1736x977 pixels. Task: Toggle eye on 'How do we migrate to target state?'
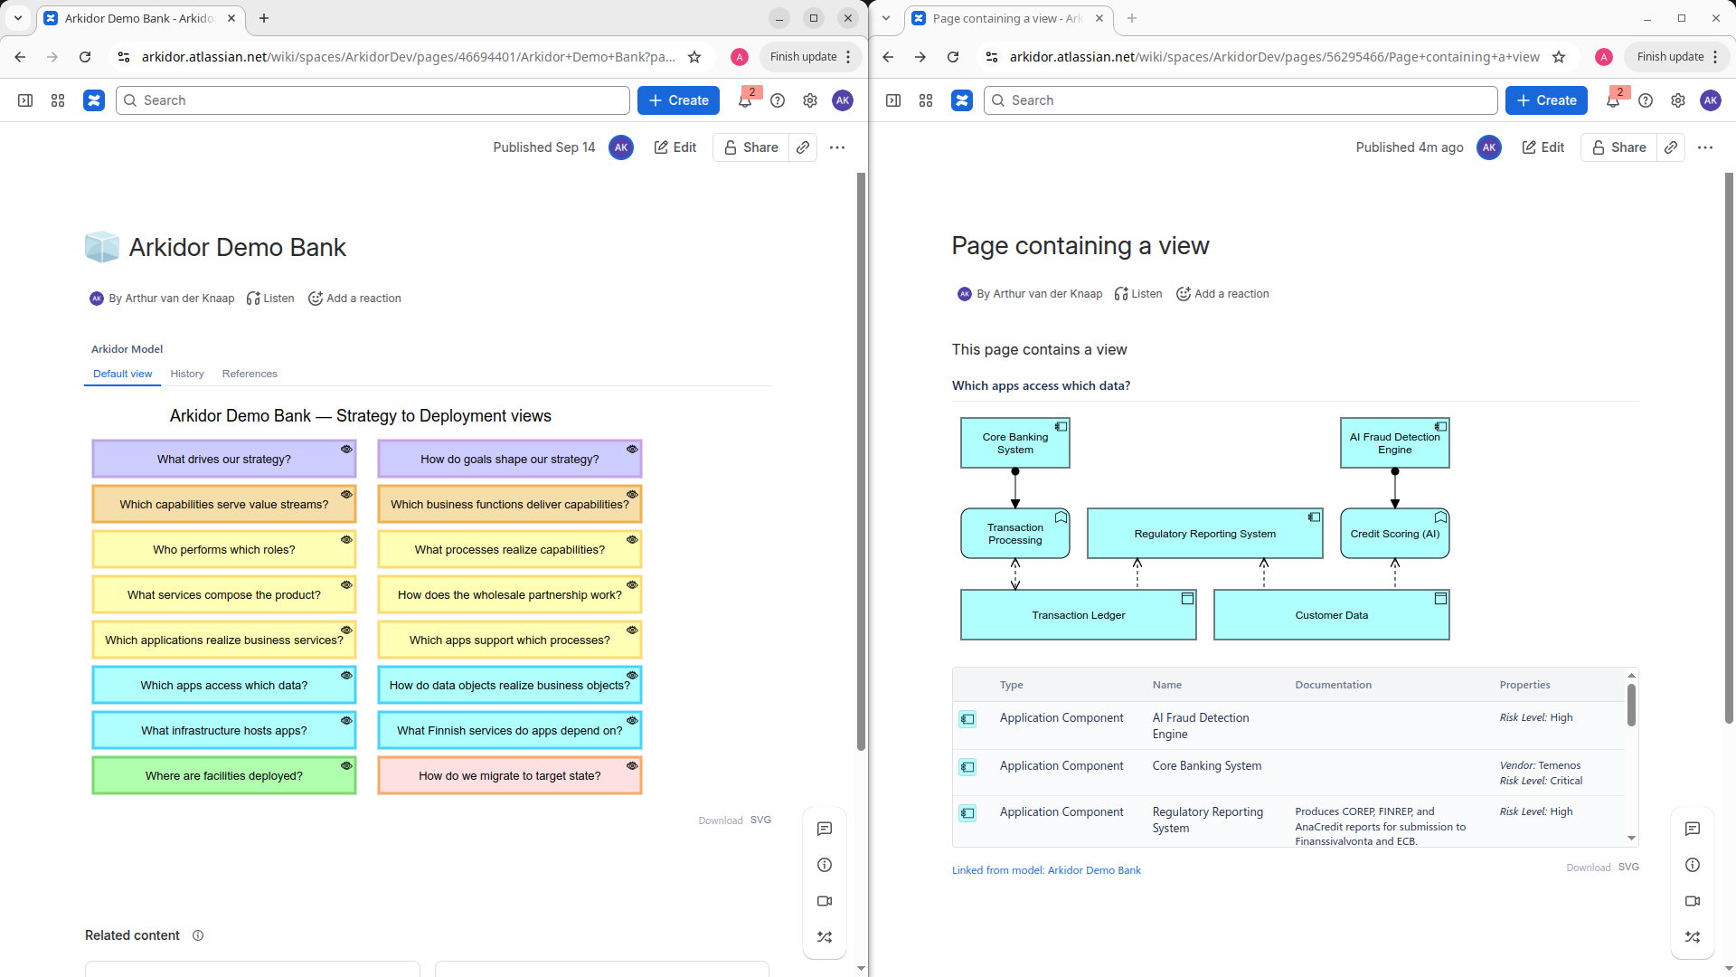(632, 766)
